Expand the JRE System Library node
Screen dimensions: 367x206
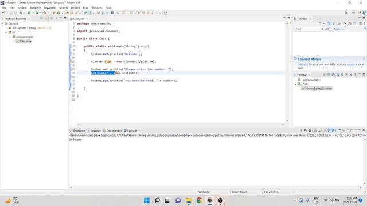6,28
